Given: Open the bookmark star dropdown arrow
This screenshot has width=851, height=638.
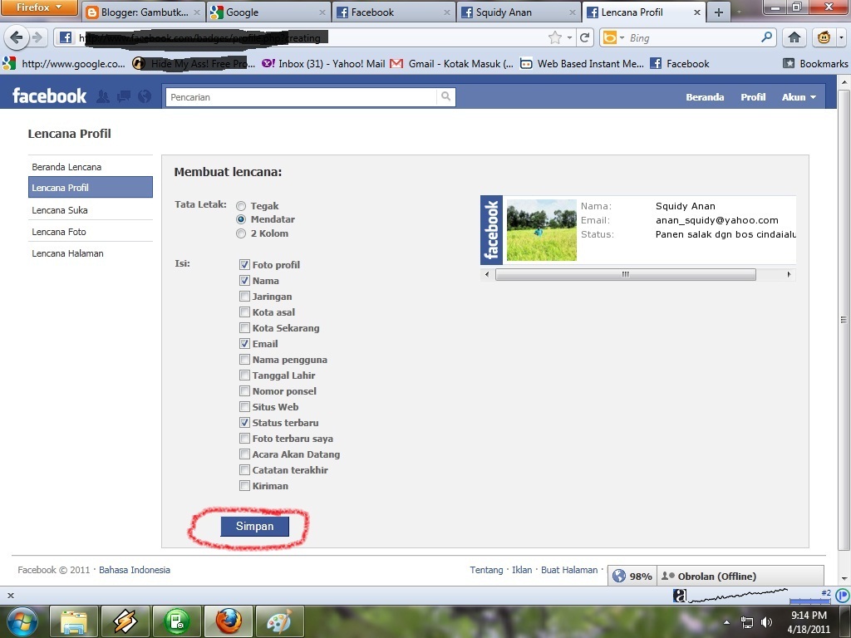Looking at the screenshot, I should coord(569,38).
